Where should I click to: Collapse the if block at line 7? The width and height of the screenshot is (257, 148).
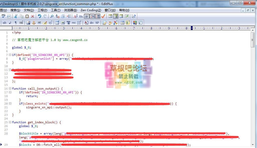pyautogui.click(x=10, y=55)
